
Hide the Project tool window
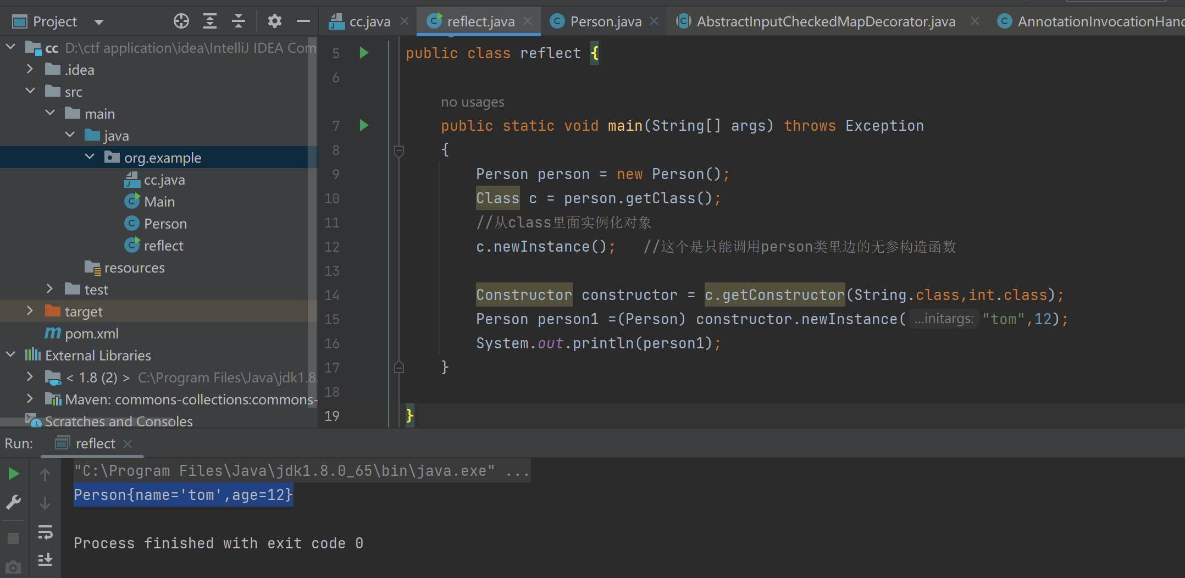pos(303,21)
